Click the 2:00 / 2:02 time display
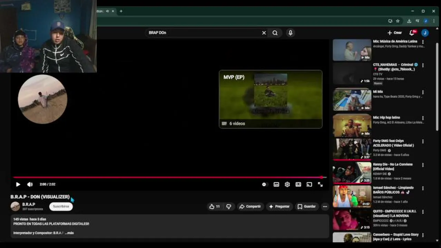This screenshot has width=441, height=248. [48, 184]
